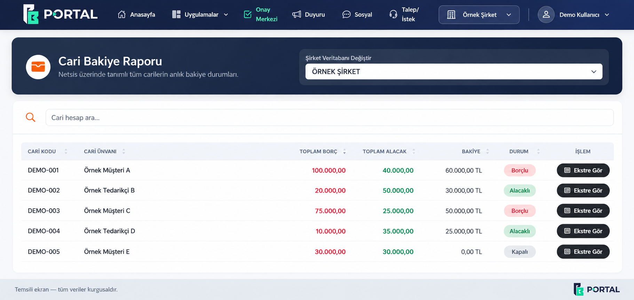Viewport: 634px width, 300px height.
Task: Click the orange search magnifier icon
Action: coord(31,117)
